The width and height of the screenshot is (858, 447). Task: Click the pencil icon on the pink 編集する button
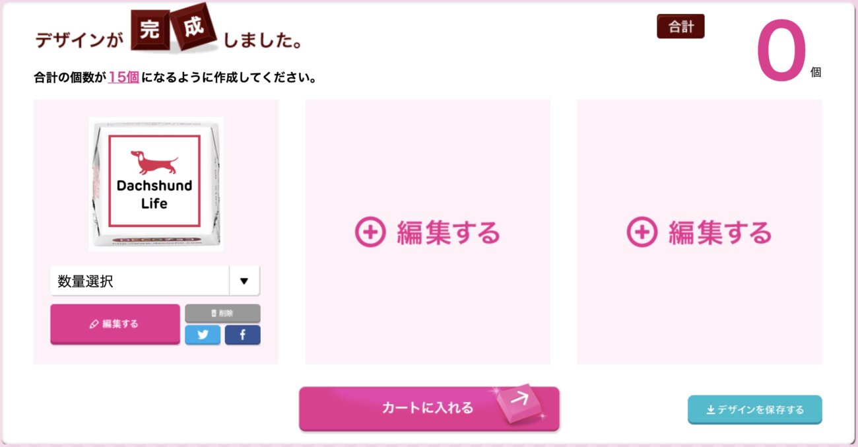pos(94,324)
